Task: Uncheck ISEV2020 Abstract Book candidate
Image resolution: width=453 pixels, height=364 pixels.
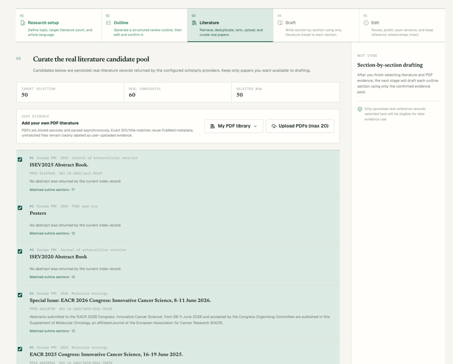Action: click(20, 252)
